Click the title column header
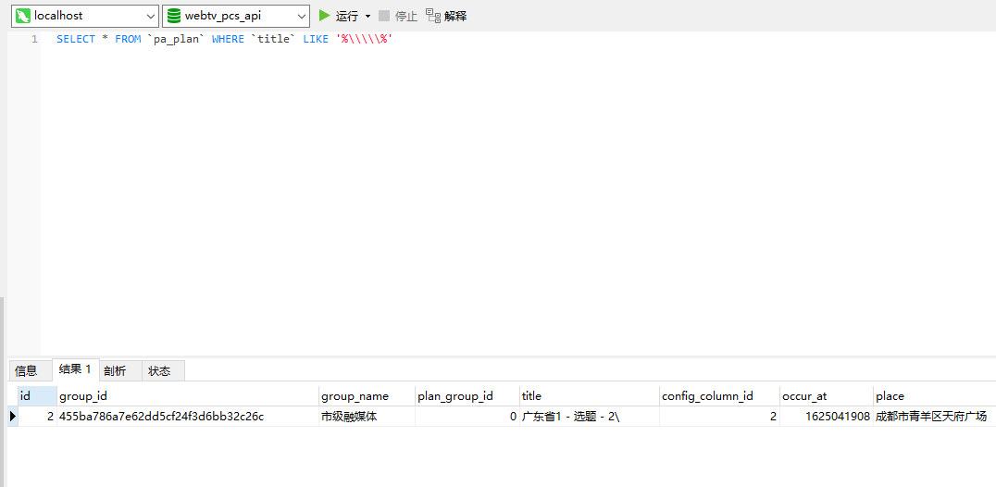This screenshot has height=487, width=996. pos(590,395)
